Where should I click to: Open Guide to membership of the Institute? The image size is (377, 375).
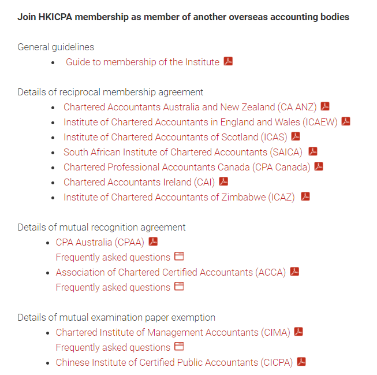(143, 62)
